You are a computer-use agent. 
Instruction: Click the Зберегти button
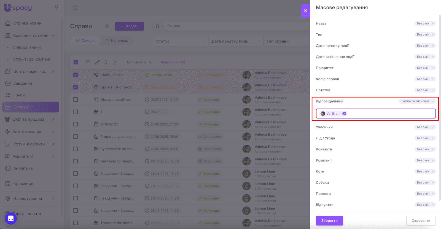[329, 221]
